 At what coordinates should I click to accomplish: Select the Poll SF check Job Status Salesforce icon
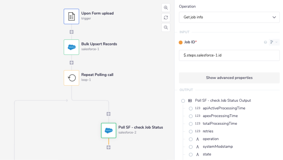(x=109, y=130)
